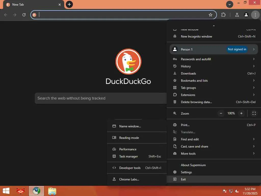Open Developer tools entry
Viewport: 261px width, 196px height.
point(137,168)
